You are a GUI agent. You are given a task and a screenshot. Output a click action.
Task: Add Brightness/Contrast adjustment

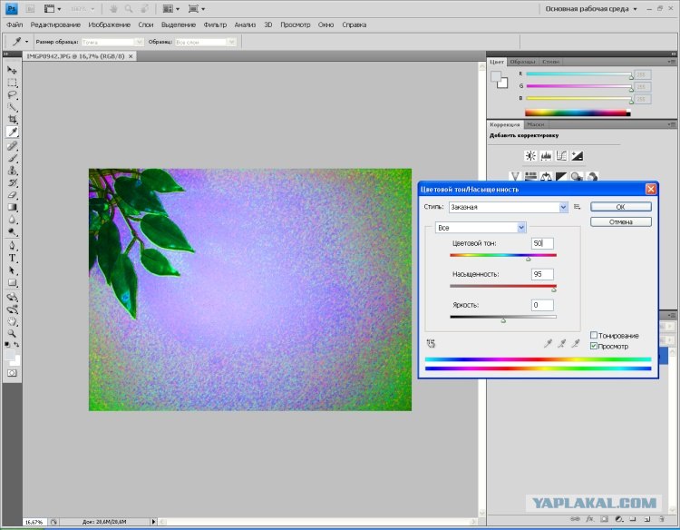pyautogui.click(x=530, y=155)
